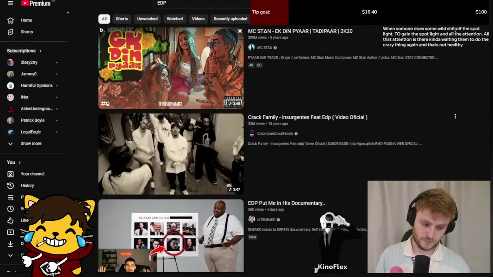
Task: Filter by Recently uploaded
Action: (x=230, y=18)
